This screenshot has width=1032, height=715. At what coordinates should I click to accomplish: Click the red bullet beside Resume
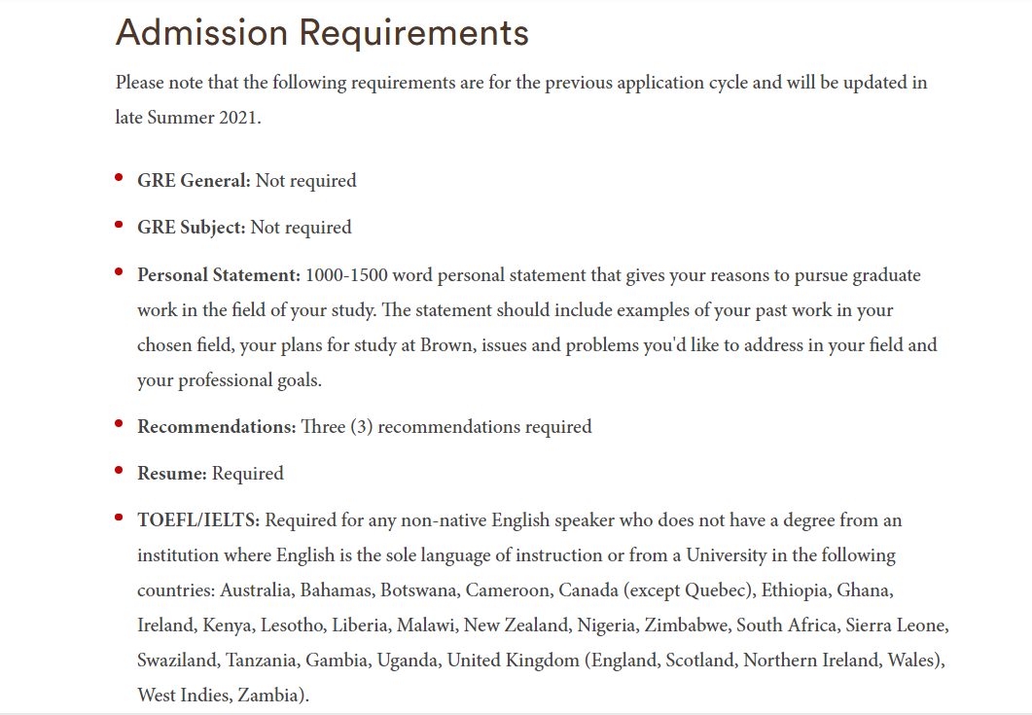point(119,470)
